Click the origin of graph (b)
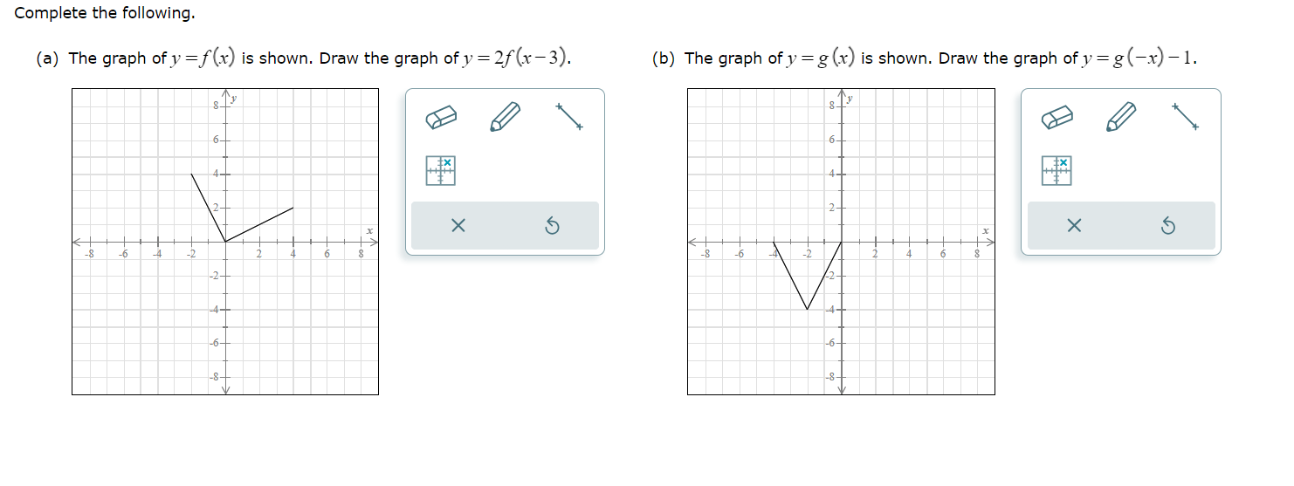1294x486 pixels. coord(842,242)
